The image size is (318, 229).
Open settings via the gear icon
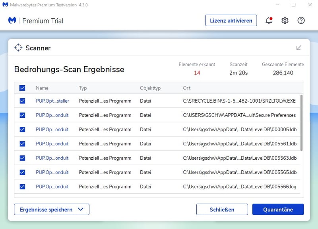[x=285, y=21]
